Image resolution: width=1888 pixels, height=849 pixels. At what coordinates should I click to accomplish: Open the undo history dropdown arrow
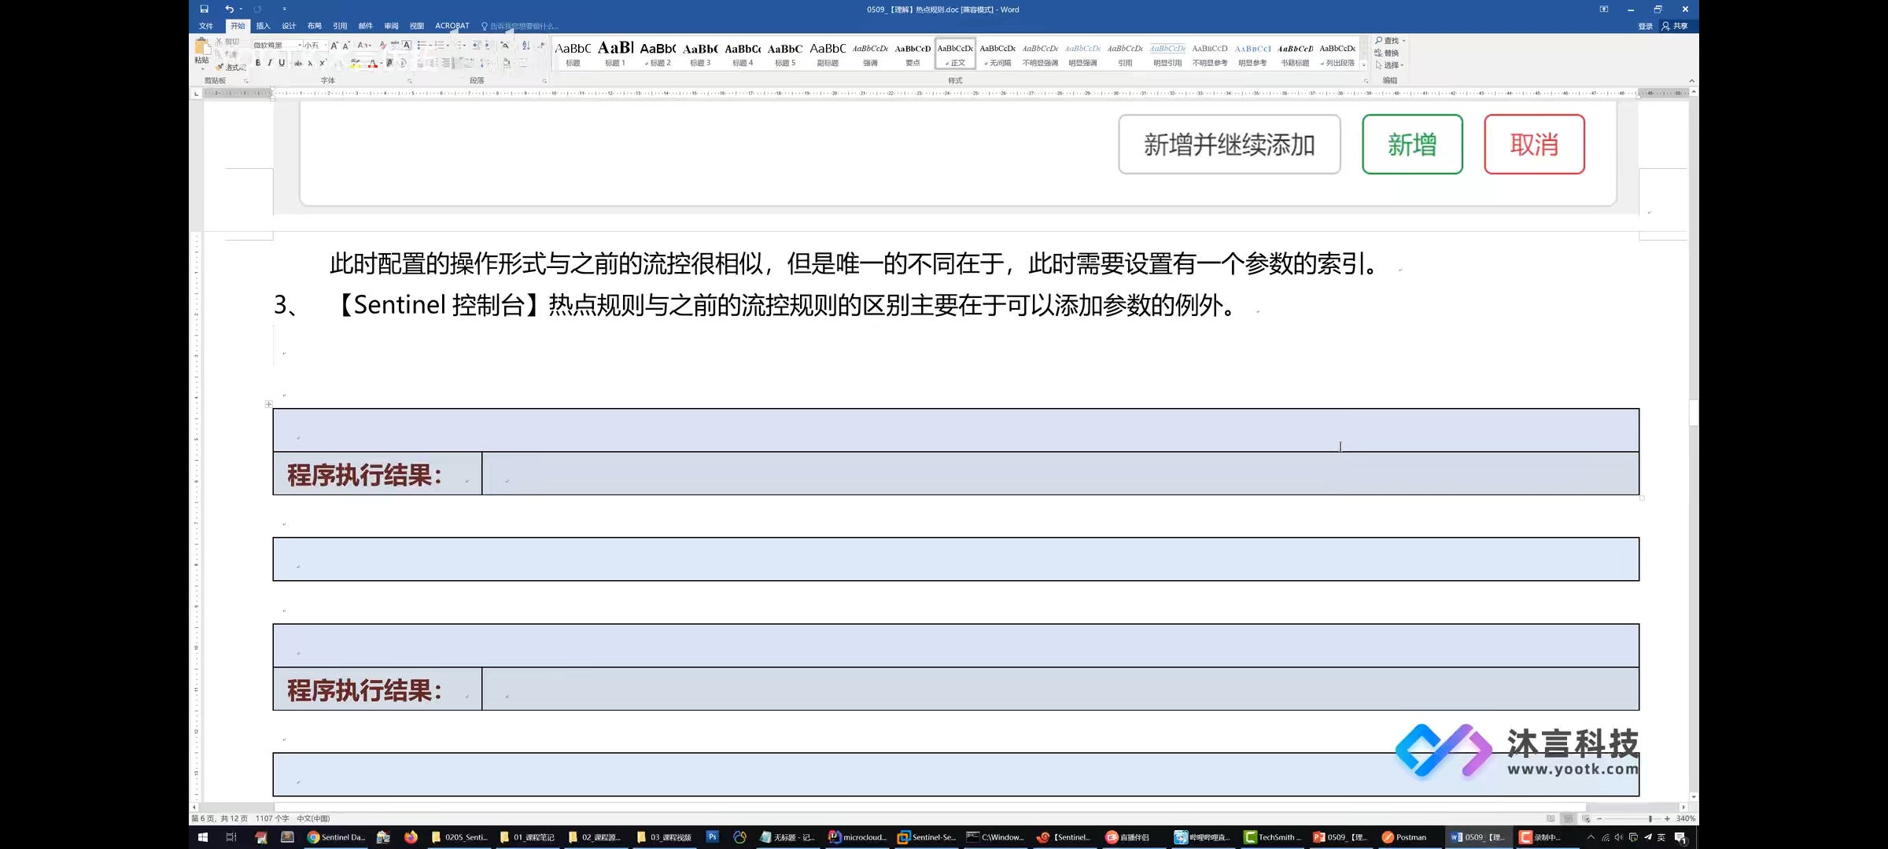pyautogui.click(x=241, y=9)
